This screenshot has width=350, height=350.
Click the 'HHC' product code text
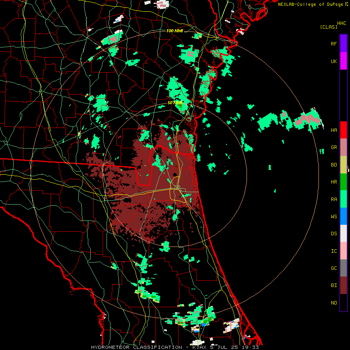341,23
